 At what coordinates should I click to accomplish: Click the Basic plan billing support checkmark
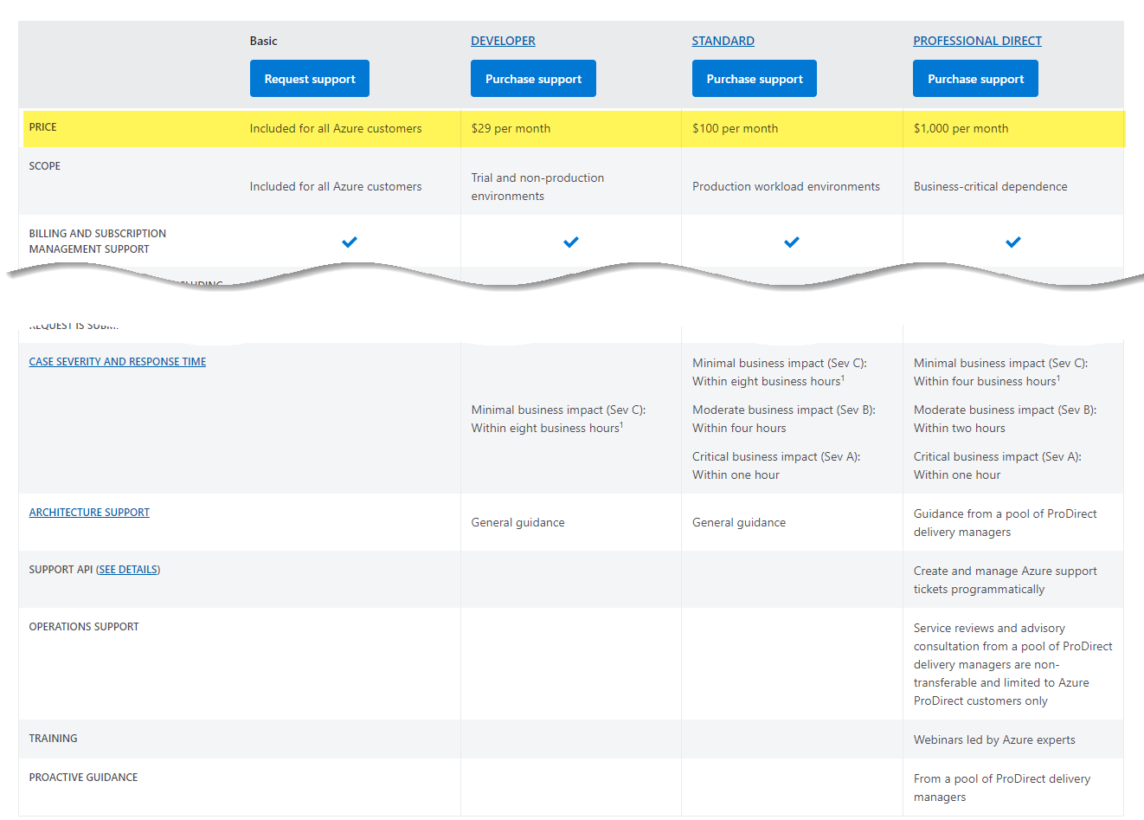[350, 242]
